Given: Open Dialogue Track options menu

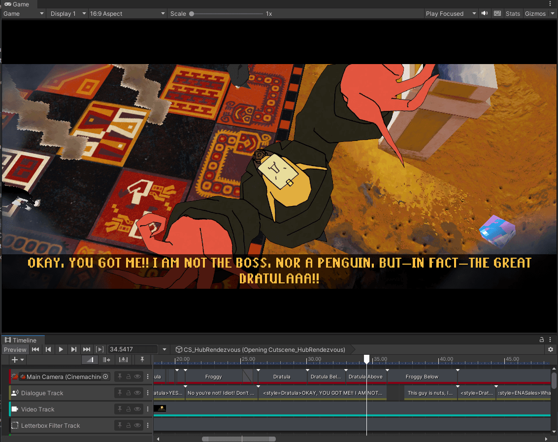Looking at the screenshot, I should [148, 393].
